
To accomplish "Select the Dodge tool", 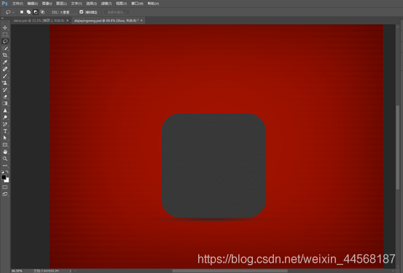I will point(5,118).
